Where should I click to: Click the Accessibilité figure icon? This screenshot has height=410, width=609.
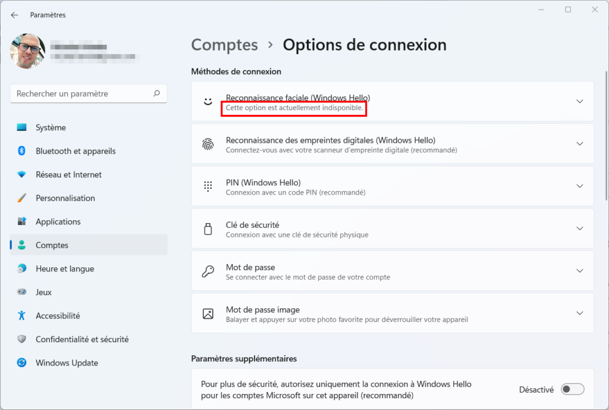22,315
